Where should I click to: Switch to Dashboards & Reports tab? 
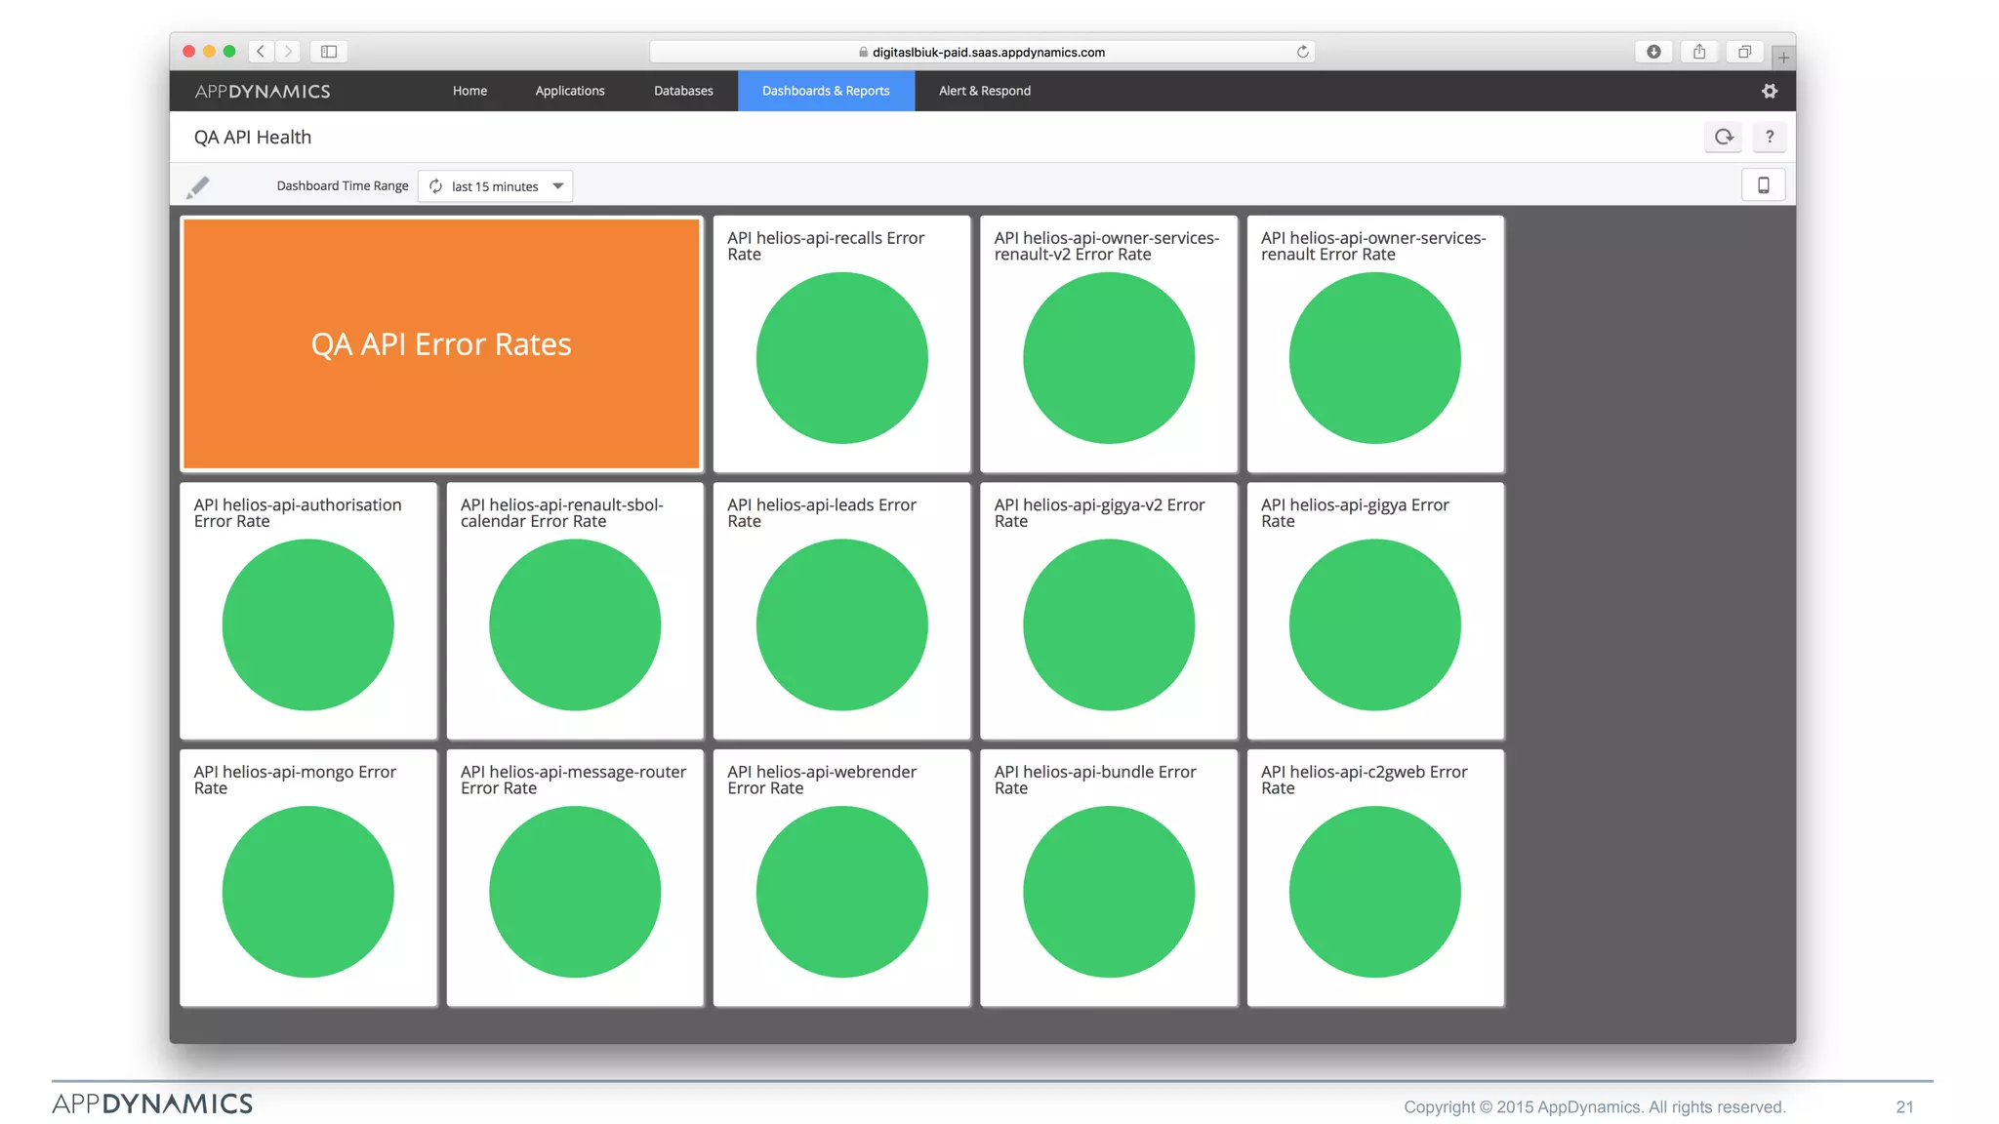826,91
